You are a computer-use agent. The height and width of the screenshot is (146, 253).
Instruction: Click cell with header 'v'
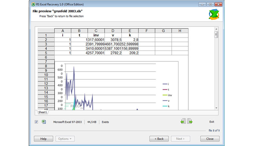(113, 35)
